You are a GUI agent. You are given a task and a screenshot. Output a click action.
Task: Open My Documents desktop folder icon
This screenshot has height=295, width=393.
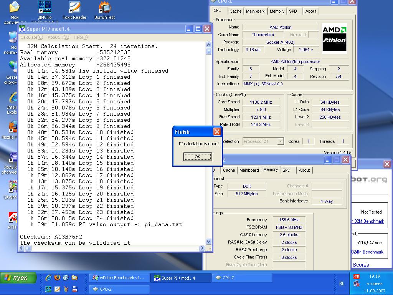point(15,12)
